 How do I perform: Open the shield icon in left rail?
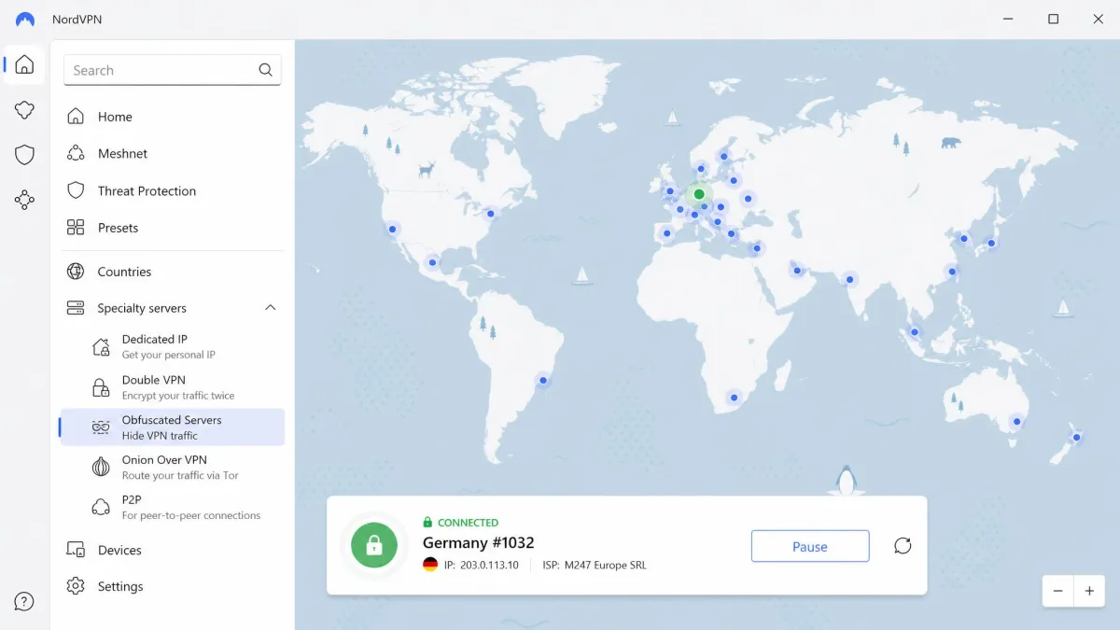[25, 155]
